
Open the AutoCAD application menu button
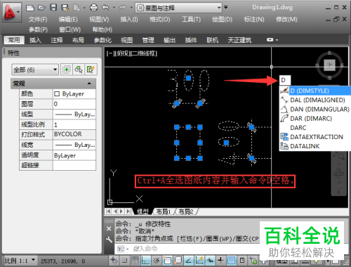pos(11,12)
